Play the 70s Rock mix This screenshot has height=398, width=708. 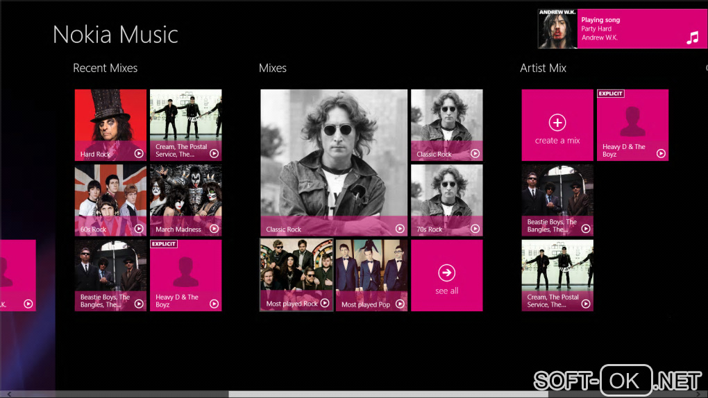tap(475, 229)
